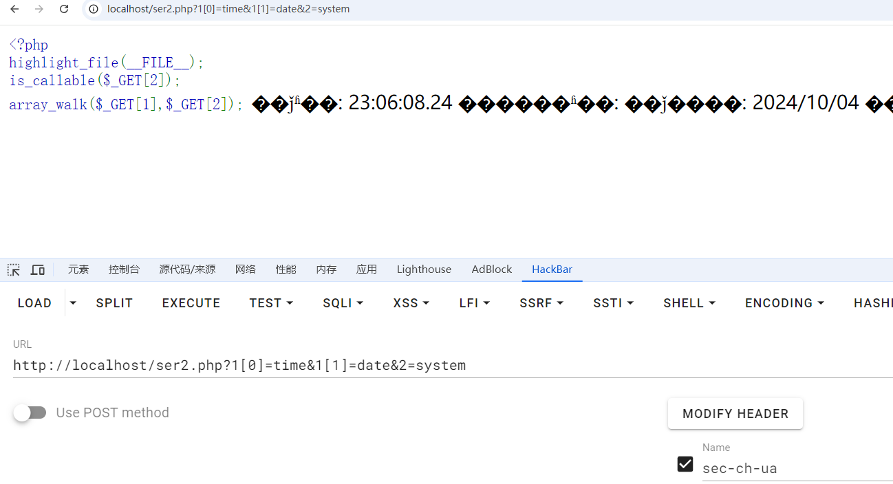893x484 pixels.
Task: Toggle the Use POST method switch
Action: pos(30,412)
